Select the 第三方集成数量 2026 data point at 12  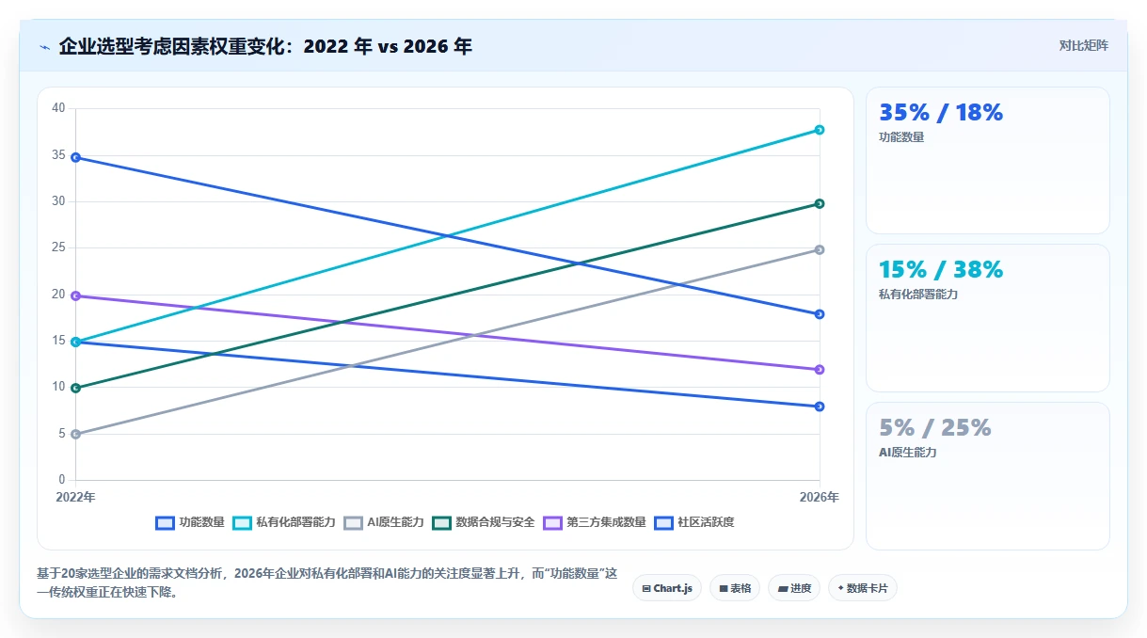[820, 370]
